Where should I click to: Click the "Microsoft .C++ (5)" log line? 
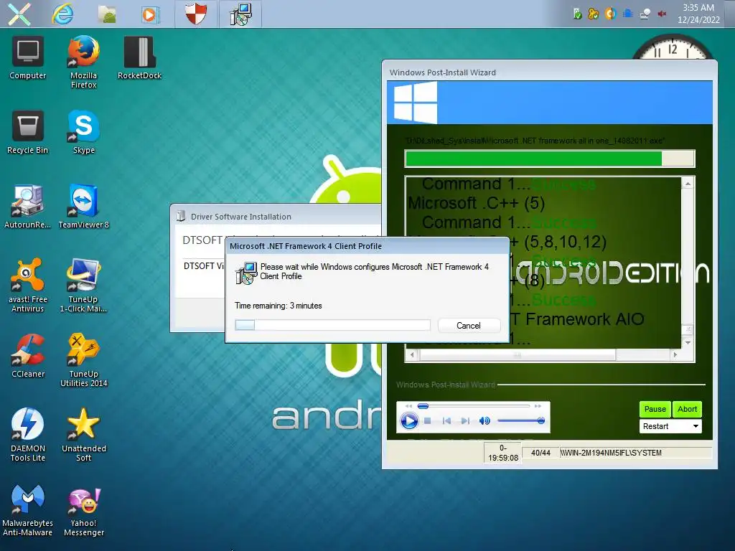(476, 203)
